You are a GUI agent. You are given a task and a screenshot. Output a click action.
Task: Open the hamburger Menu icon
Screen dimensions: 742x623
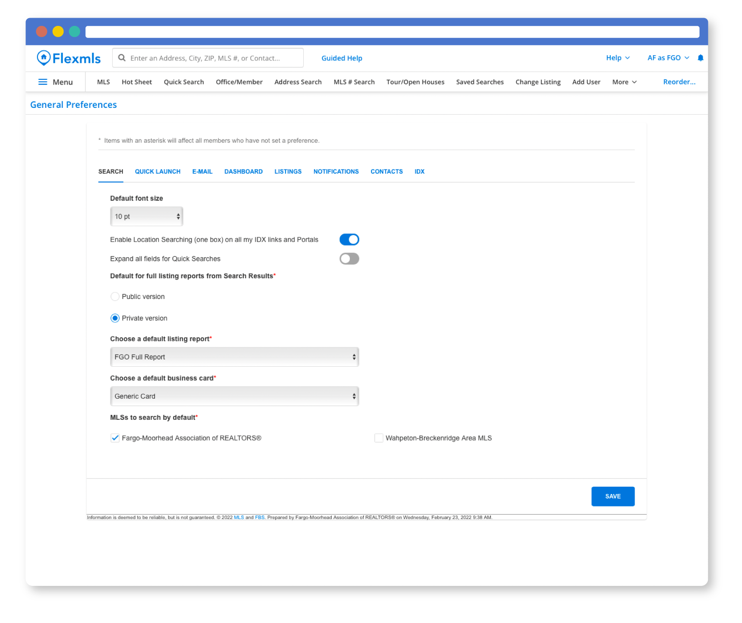(43, 82)
